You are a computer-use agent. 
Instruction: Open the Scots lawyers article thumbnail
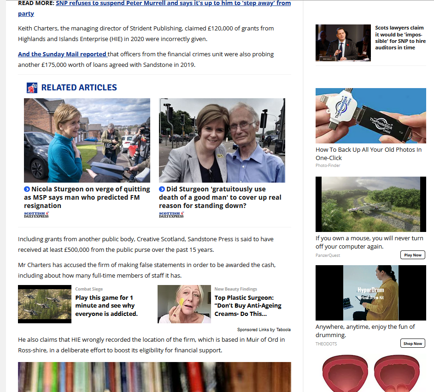[343, 43]
